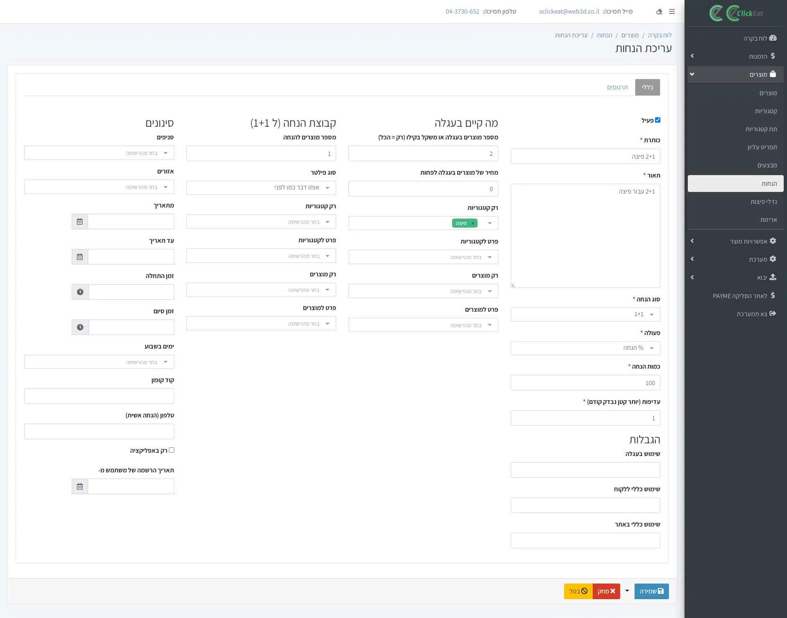Click the hamburger menu icon in header
The image size is (787, 618).
[x=671, y=11]
